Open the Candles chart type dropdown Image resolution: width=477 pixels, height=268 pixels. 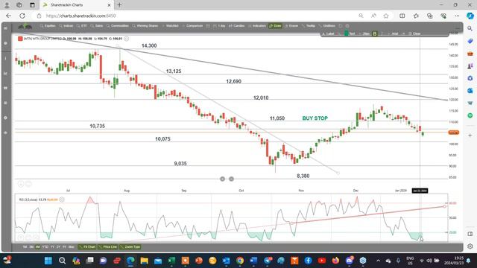[237, 26]
